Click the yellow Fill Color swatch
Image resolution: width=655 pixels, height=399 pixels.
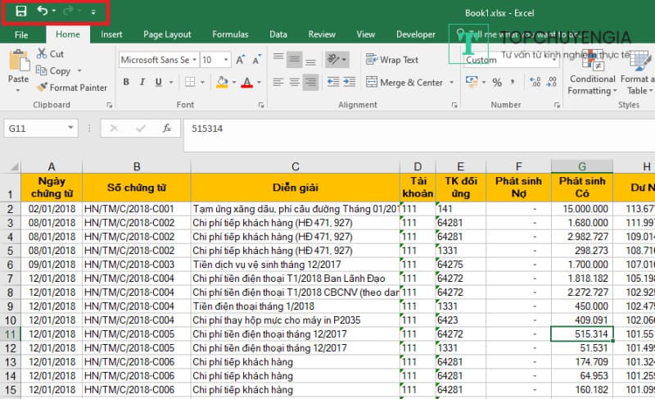tap(221, 83)
